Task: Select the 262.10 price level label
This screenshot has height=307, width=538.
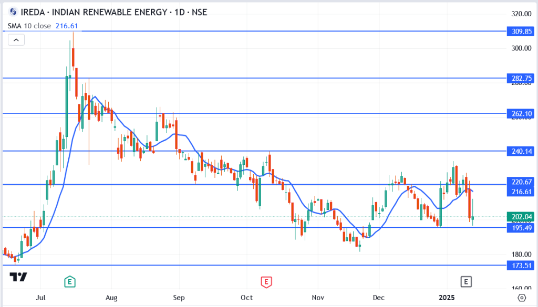Action: point(519,113)
